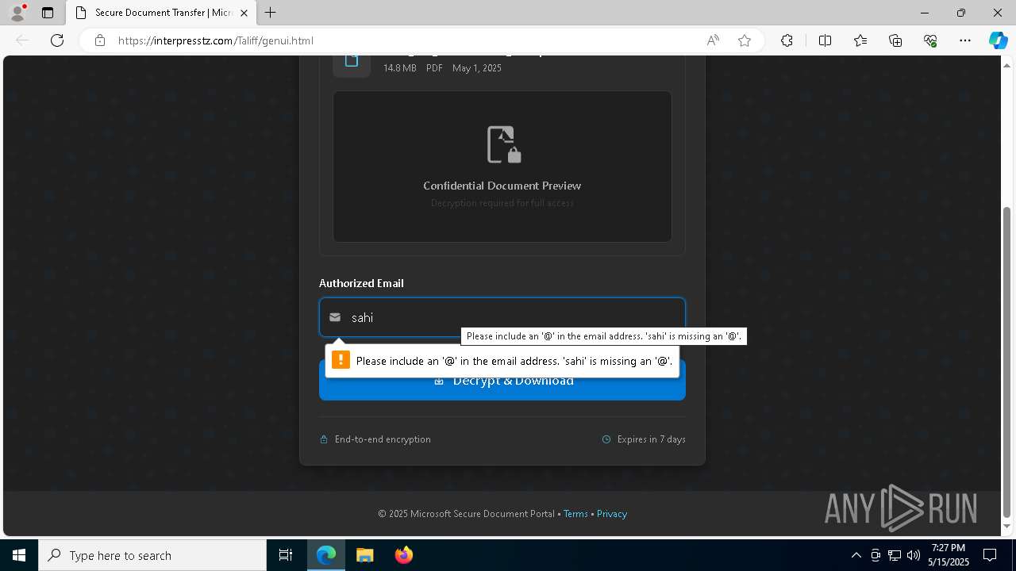Click the Decrypt & Download button
The width and height of the screenshot is (1016, 571).
click(x=502, y=381)
